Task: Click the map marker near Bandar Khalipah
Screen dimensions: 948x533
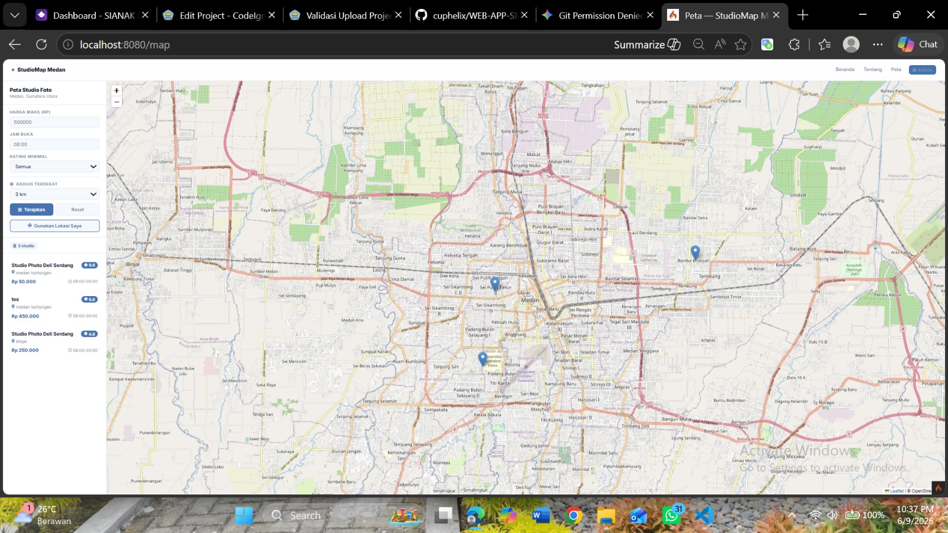Action: click(696, 252)
